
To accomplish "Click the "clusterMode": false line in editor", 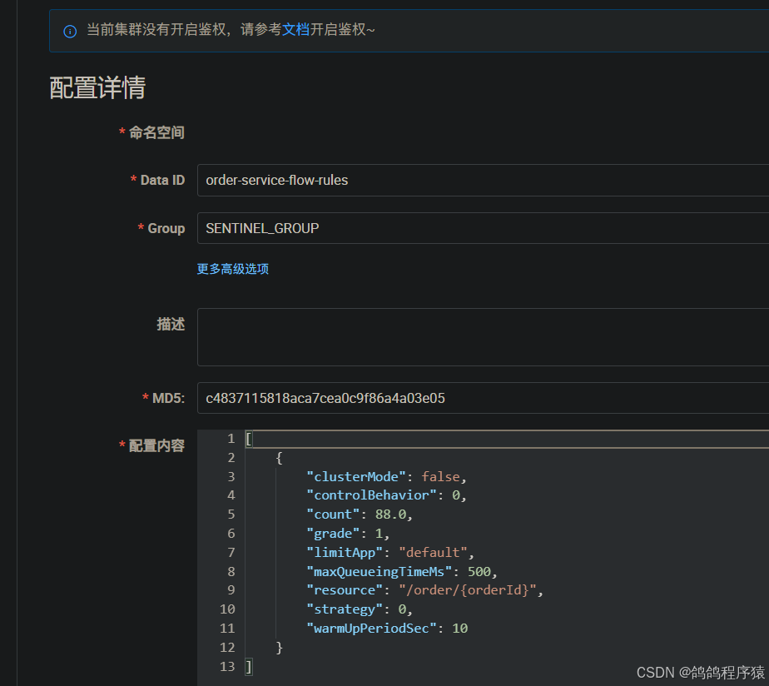I will (386, 476).
